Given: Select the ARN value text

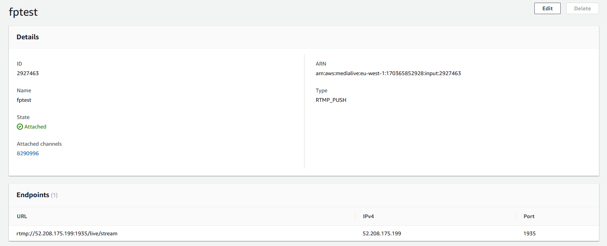Looking at the screenshot, I should pos(388,73).
